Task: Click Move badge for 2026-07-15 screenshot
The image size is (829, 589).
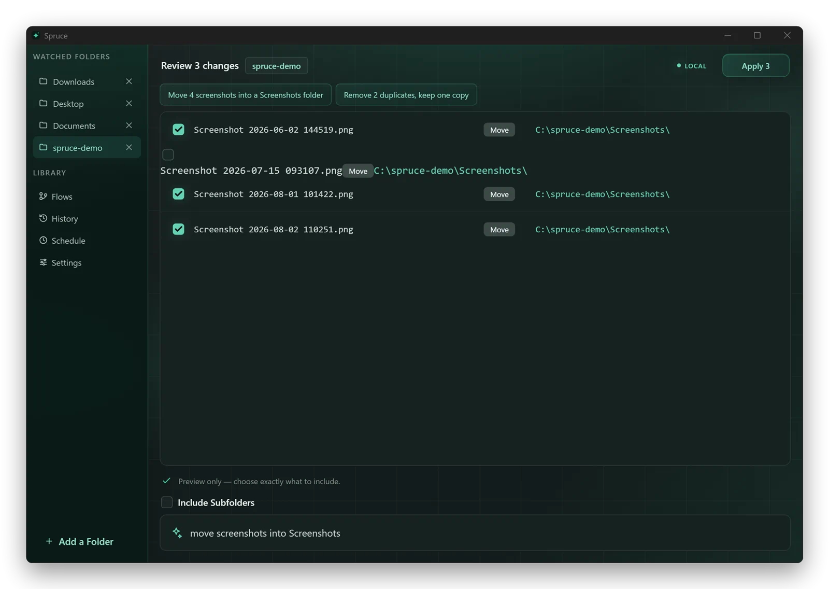Action: (358, 171)
